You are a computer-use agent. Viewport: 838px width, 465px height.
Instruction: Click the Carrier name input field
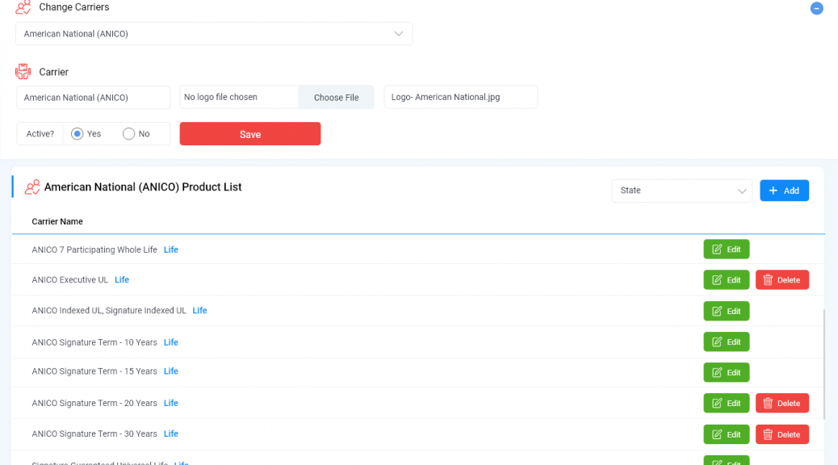click(x=94, y=97)
